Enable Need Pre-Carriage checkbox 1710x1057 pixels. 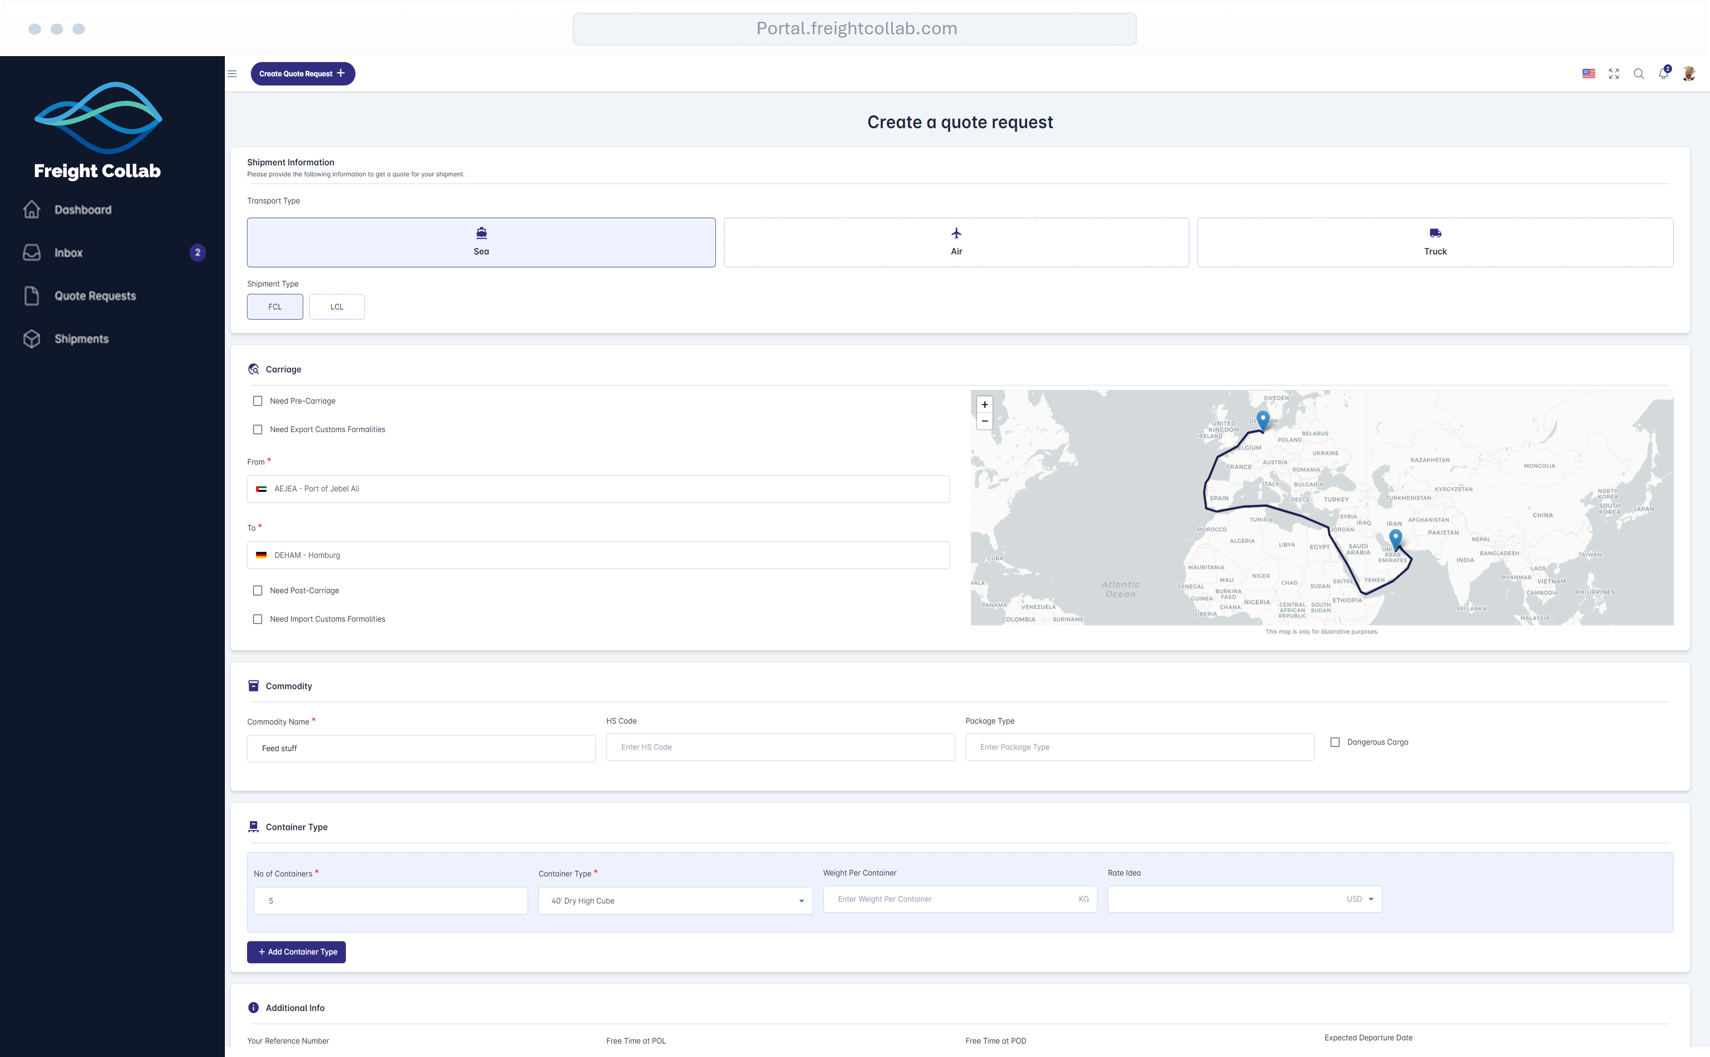(x=258, y=401)
